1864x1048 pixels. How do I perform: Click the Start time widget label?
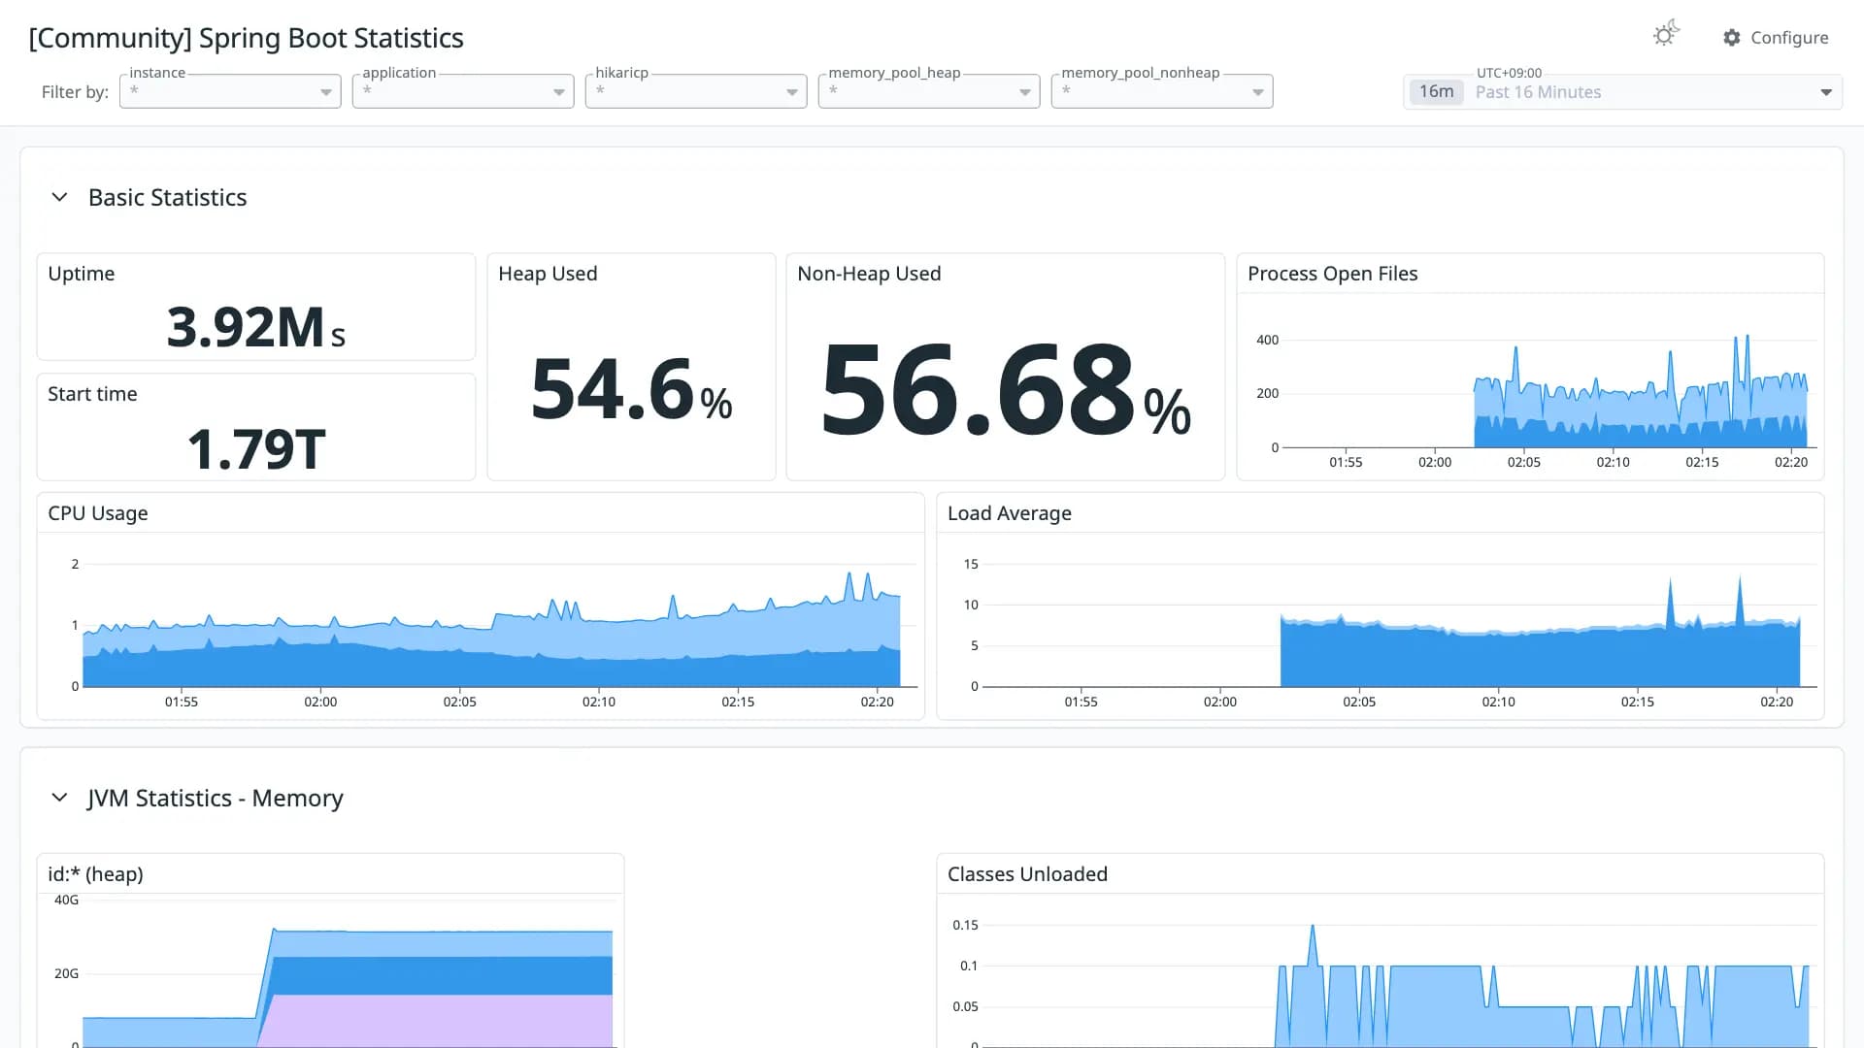click(92, 394)
